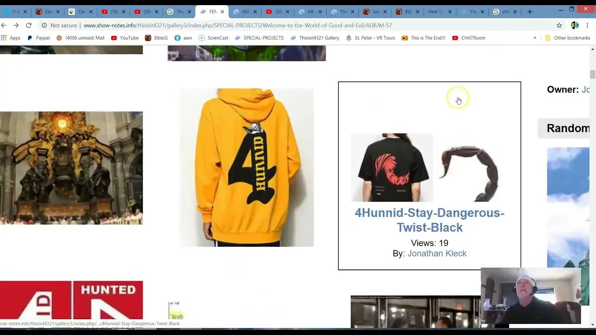Switch to the 'MA' tab

pos(244,12)
